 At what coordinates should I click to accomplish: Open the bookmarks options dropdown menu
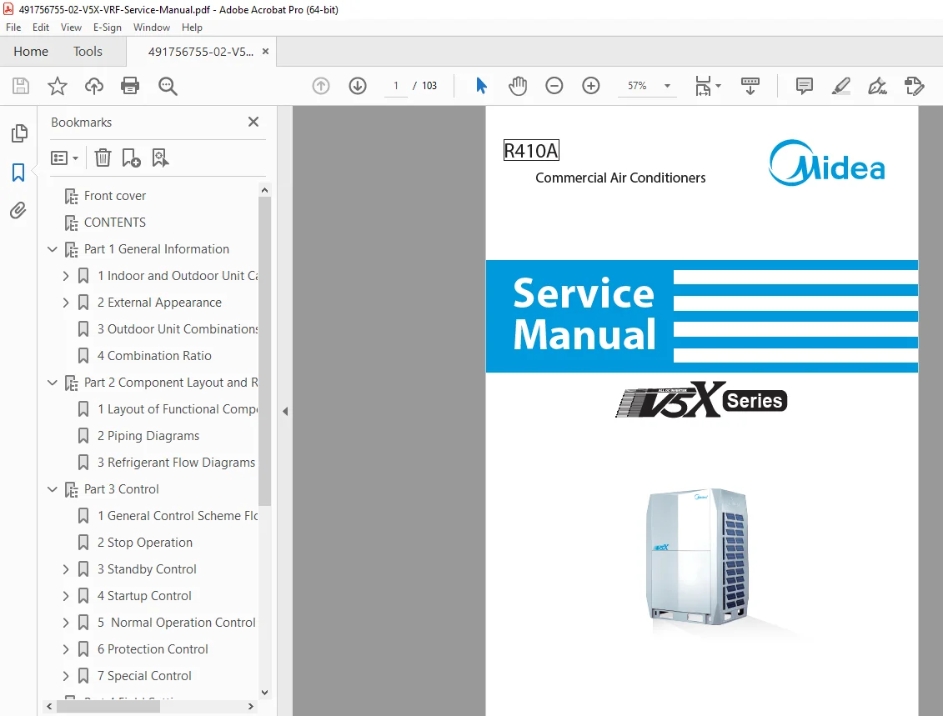tap(64, 158)
